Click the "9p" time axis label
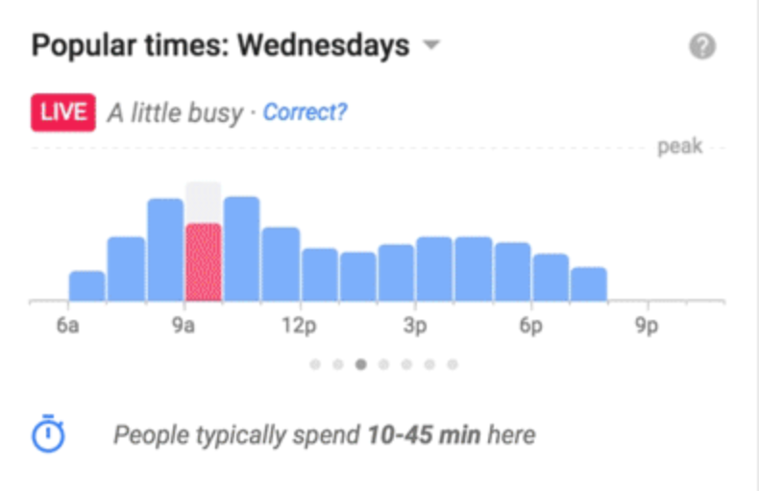 (x=648, y=327)
